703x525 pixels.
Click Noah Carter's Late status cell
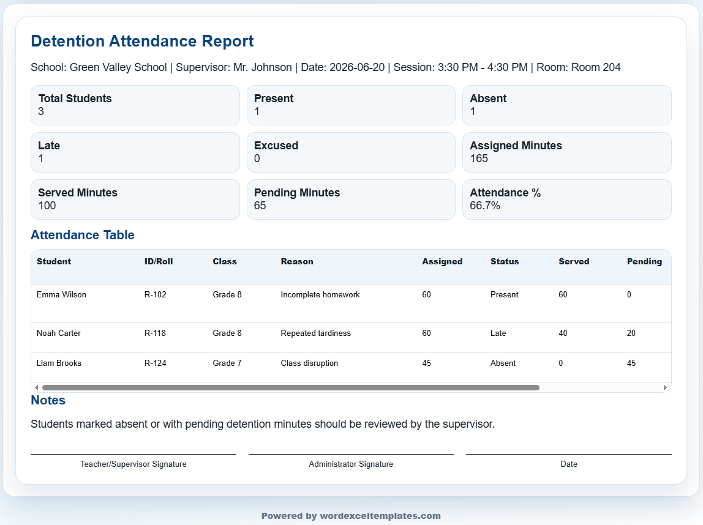[x=498, y=333]
